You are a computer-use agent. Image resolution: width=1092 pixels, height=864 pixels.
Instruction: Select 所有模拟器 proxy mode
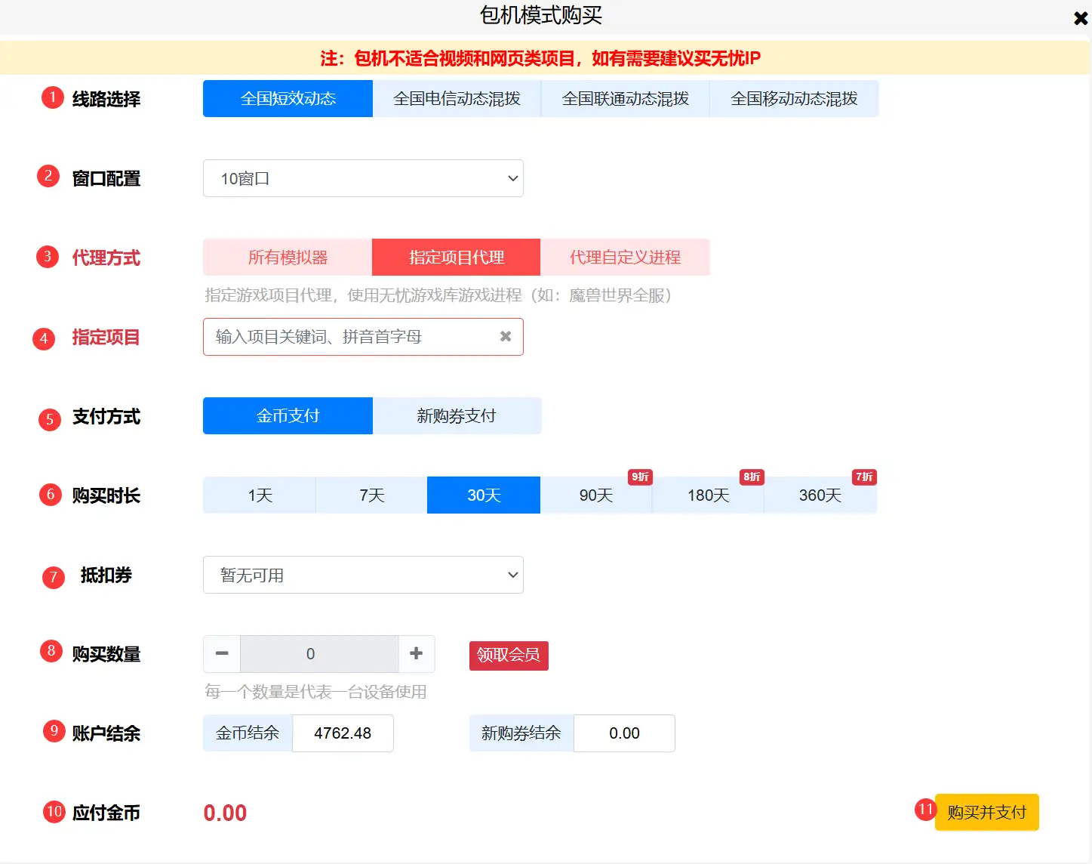tap(288, 258)
